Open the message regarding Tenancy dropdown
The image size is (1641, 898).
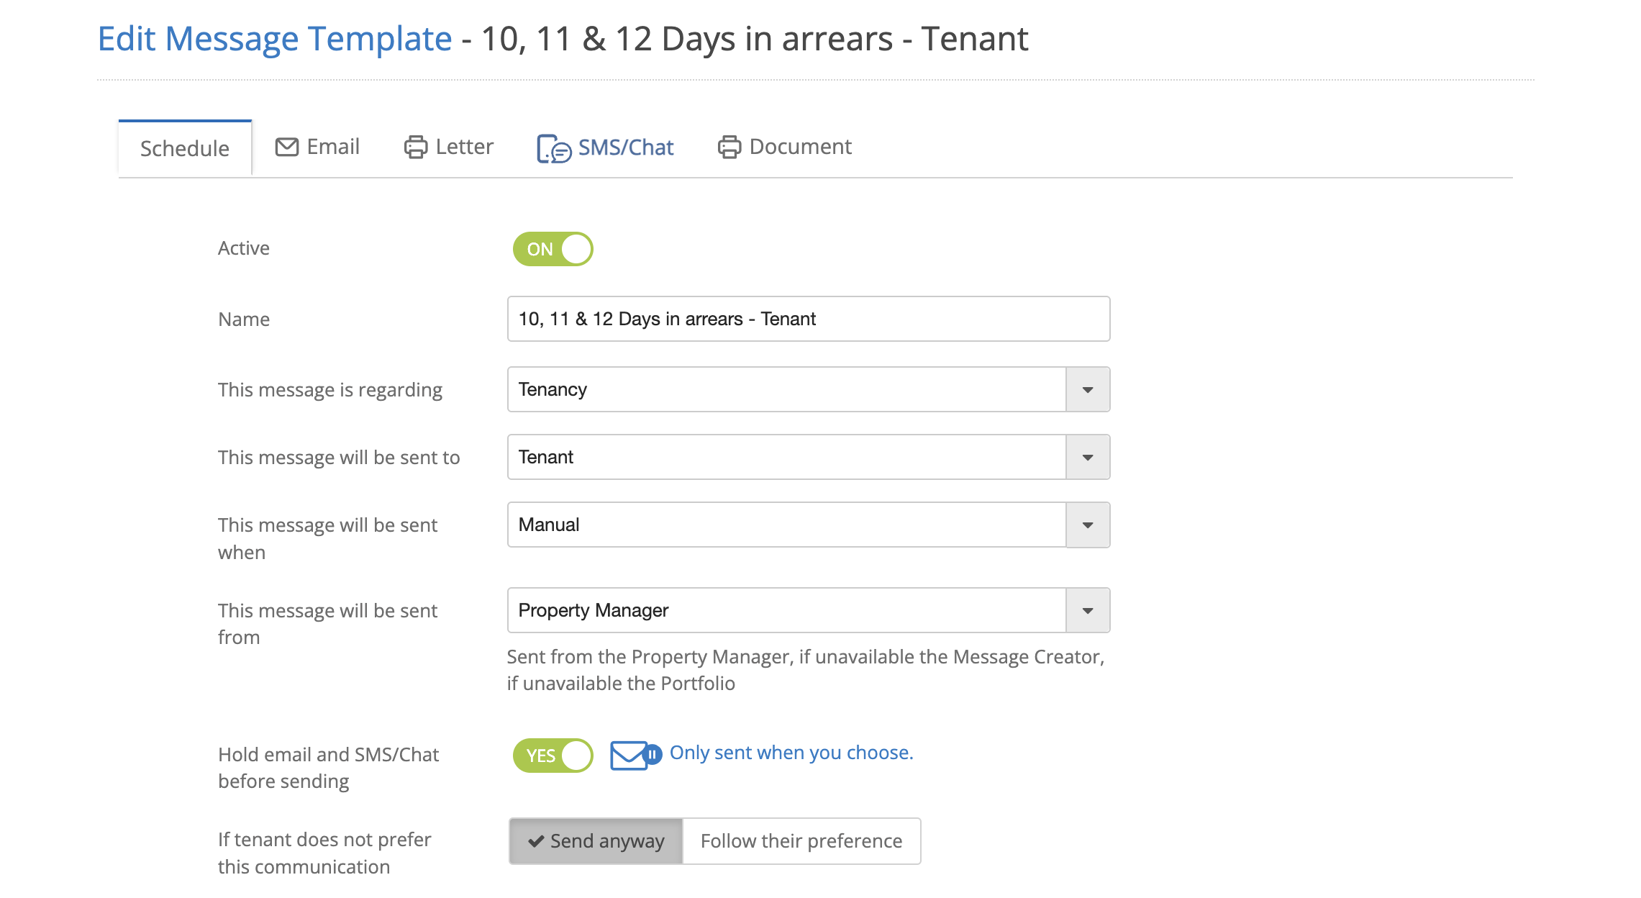tap(809, 389)
